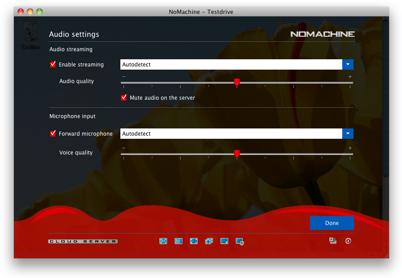
Task: Click the NoMachine logo at top right
Action: click(322, 34)
